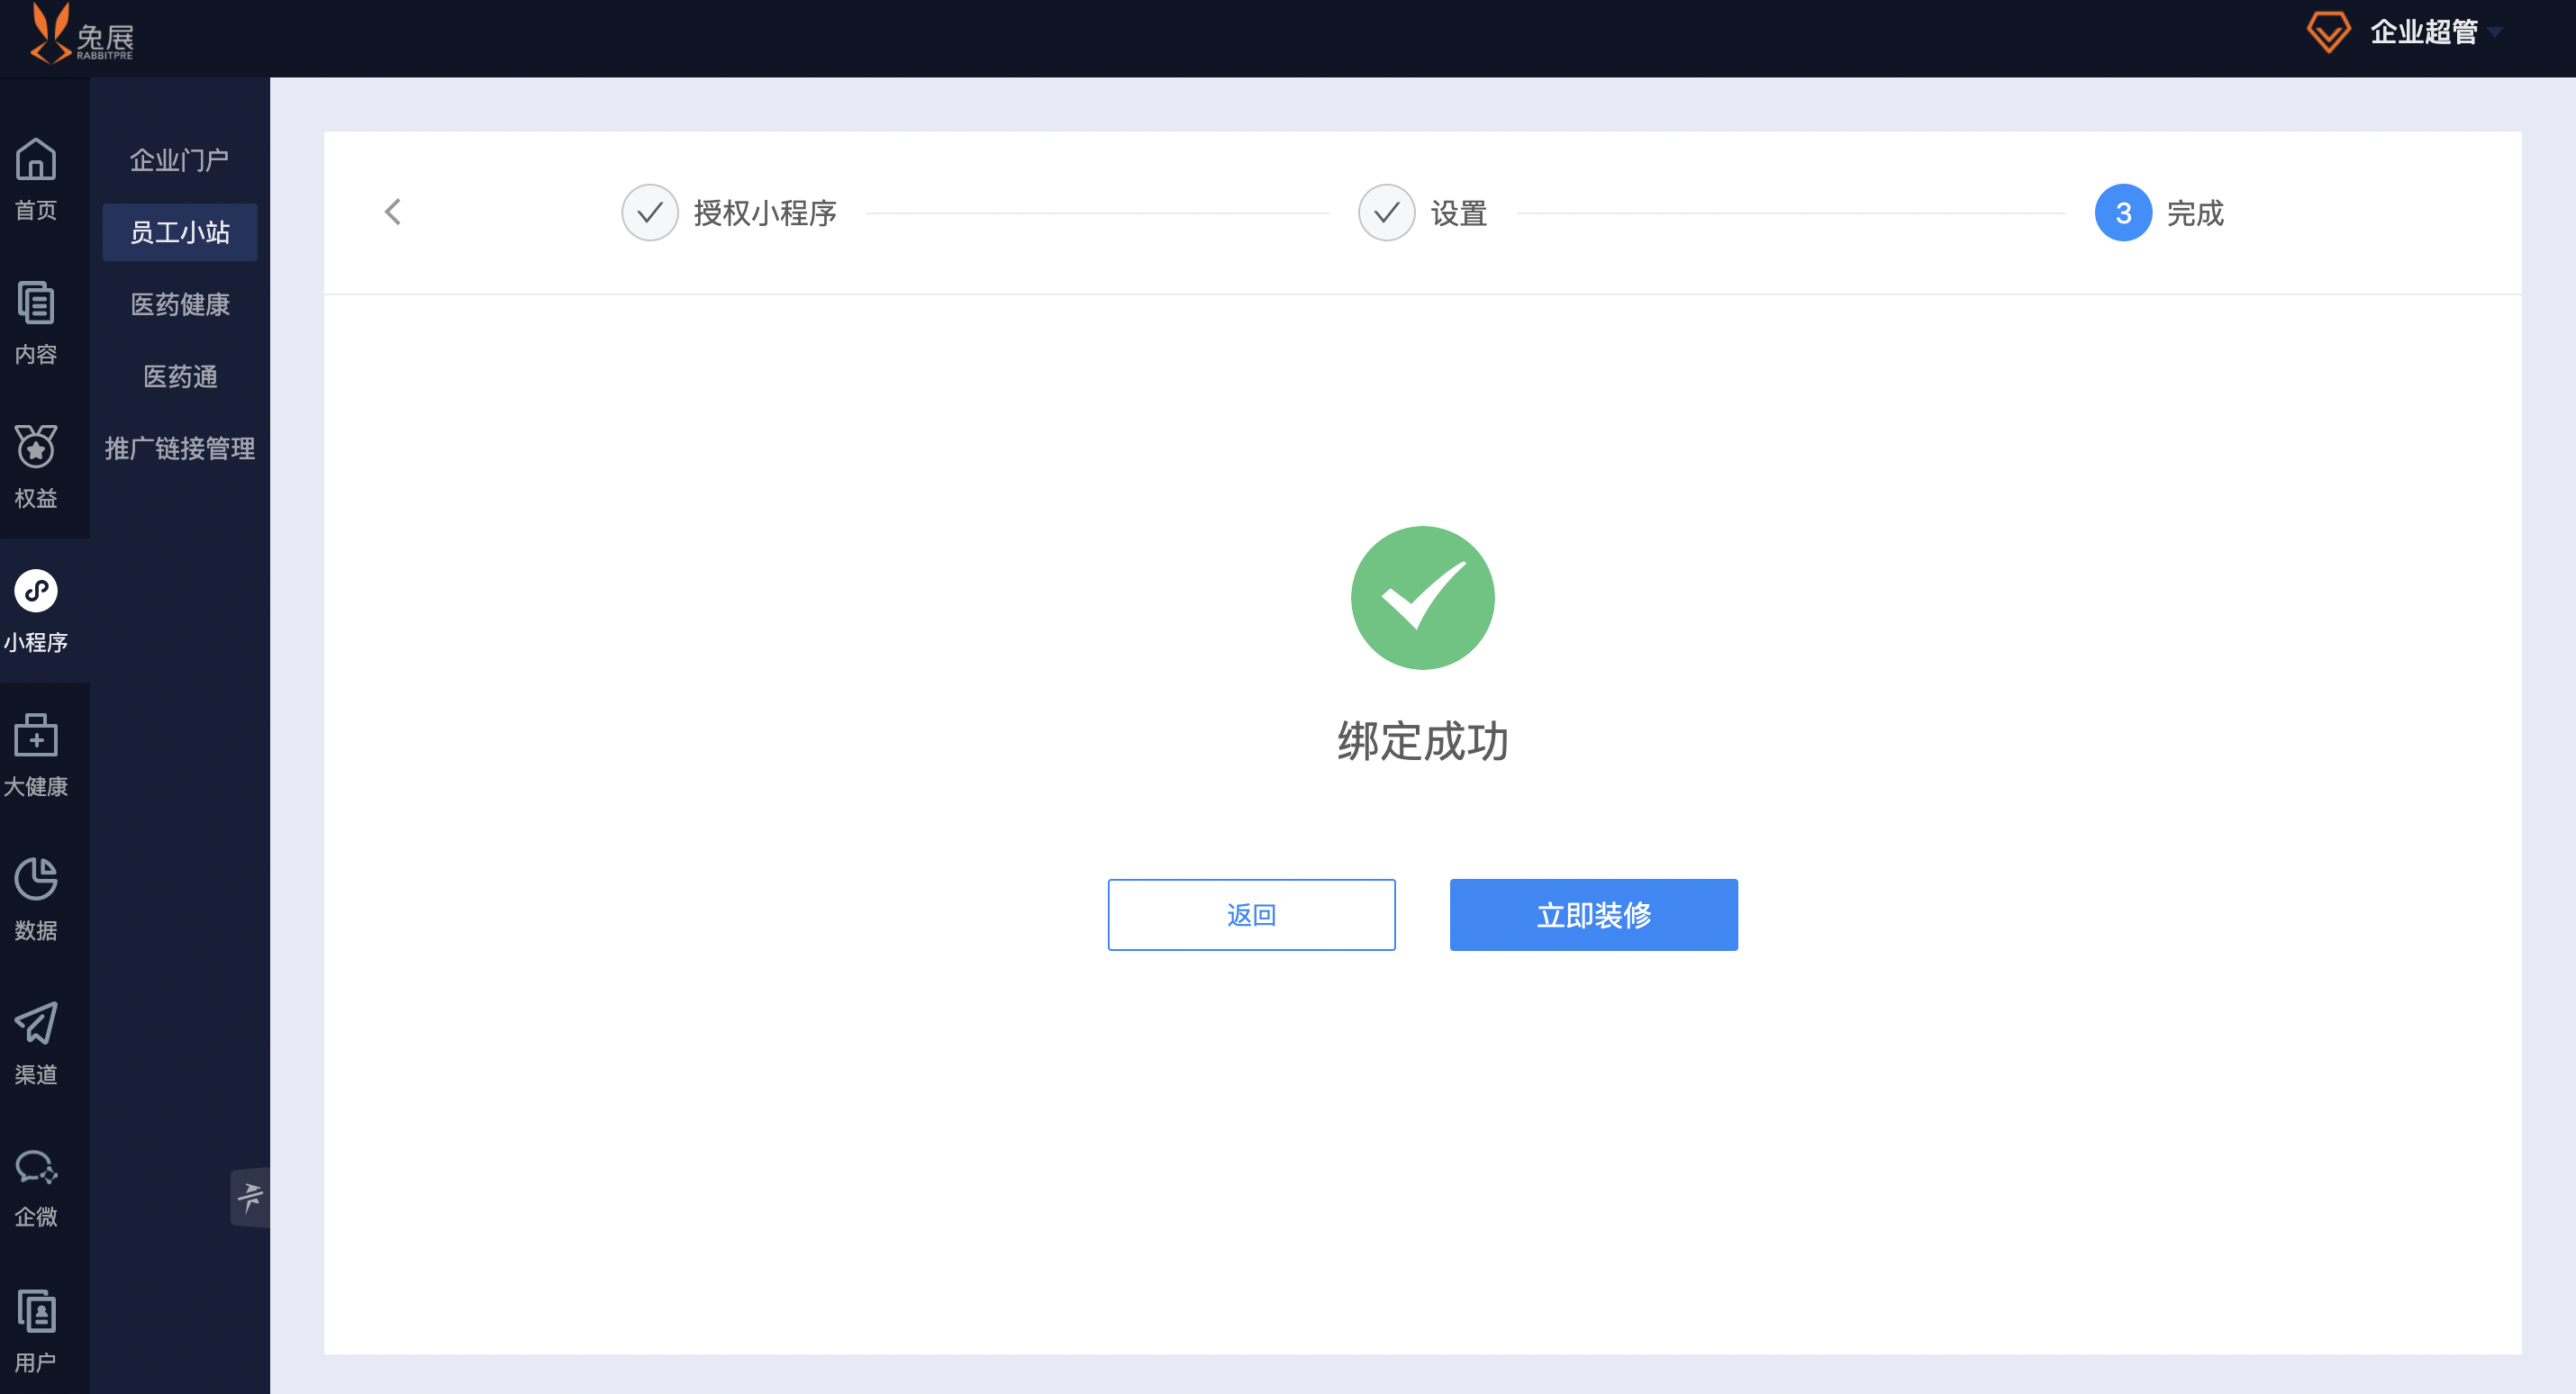Screen dimensions: 2576x1394
Task: Click the 立即装修 button
Action: point(1593,915)
